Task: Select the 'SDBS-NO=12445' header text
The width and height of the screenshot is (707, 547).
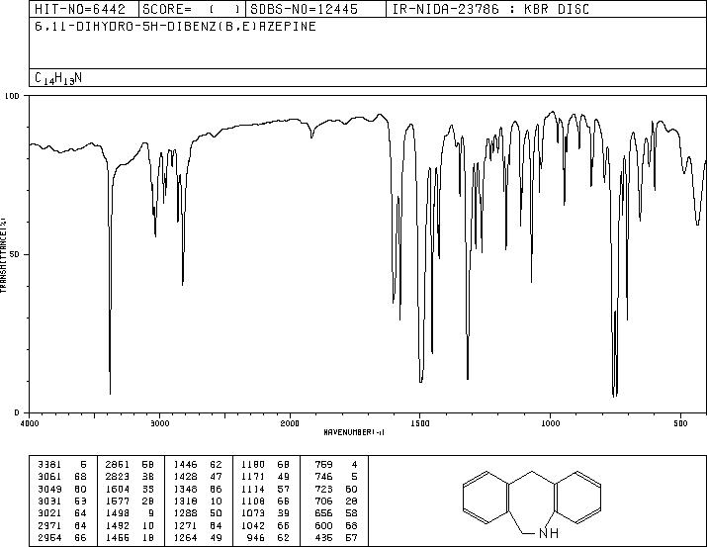Action: pyautogui.click(x=304, y=9)
